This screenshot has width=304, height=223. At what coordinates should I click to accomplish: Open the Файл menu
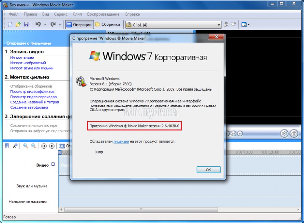14,14
